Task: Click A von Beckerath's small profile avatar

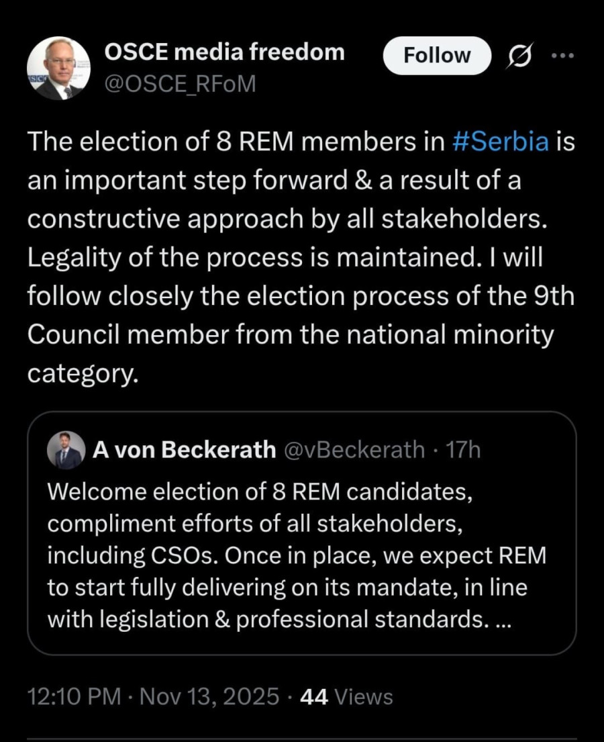Action: (x=66, y=449)
